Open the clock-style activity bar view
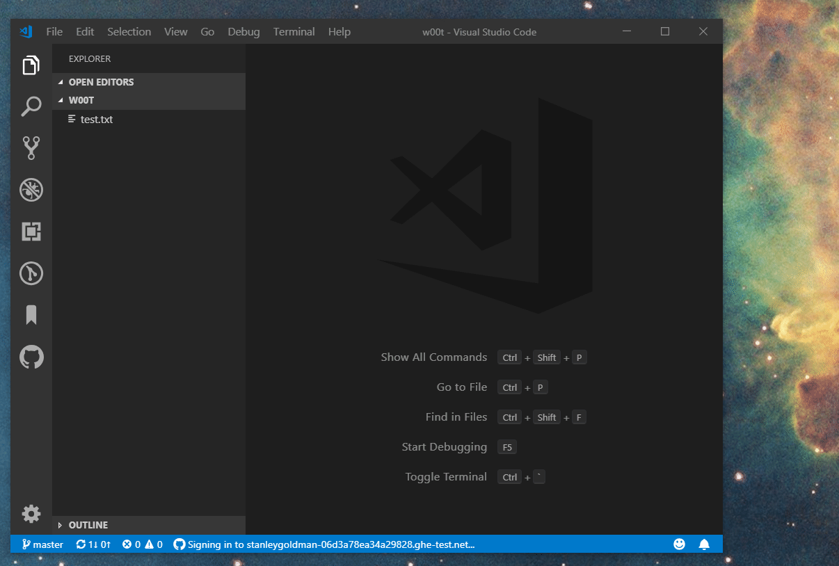This screenshot has height=566, width=839. [31, 273]
